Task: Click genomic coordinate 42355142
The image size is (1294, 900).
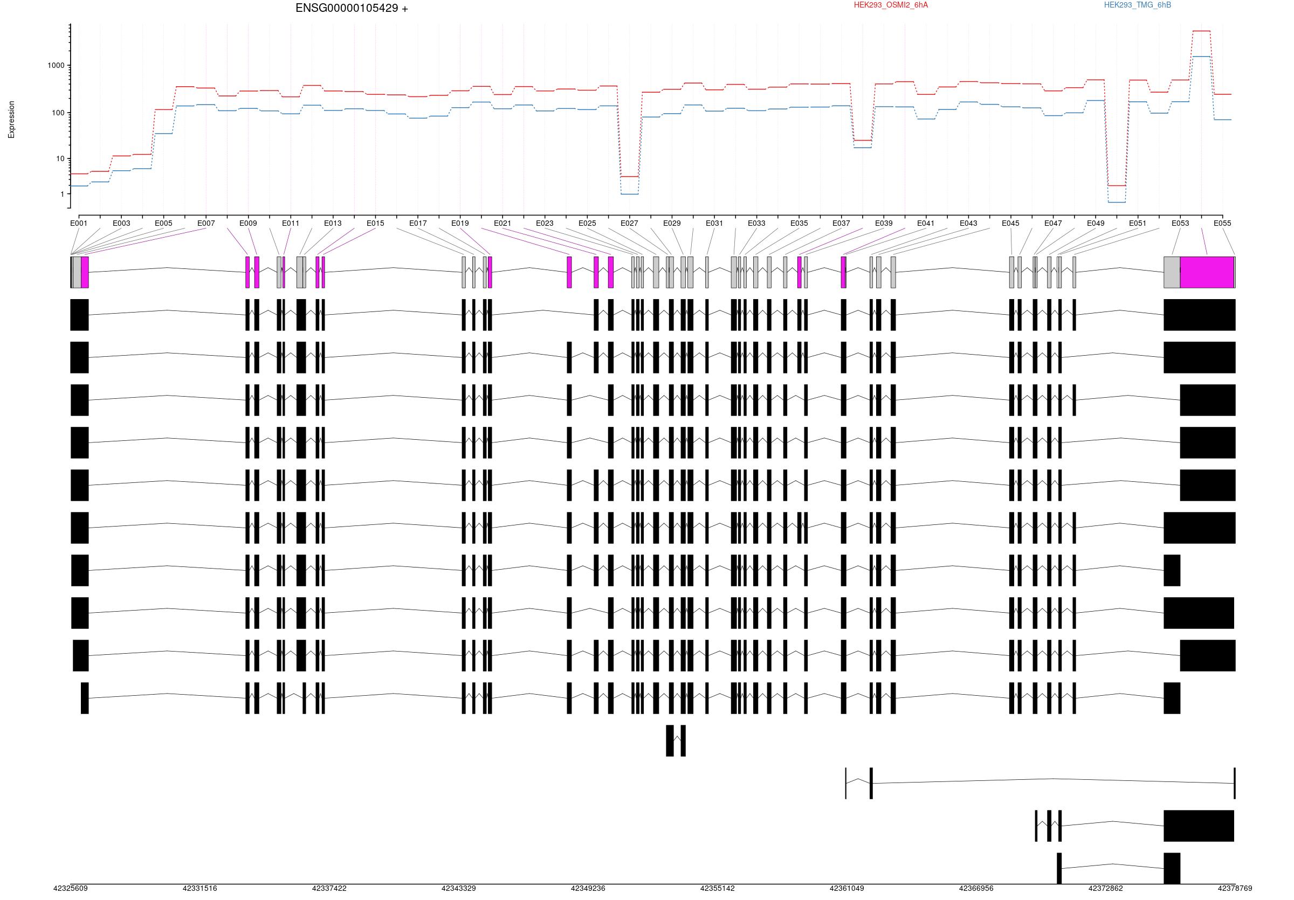Action: [718, 888]
